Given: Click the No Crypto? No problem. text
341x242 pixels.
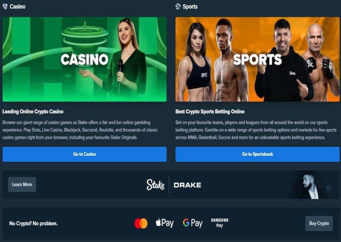Looking at the screenshot, I should (33, 223).
